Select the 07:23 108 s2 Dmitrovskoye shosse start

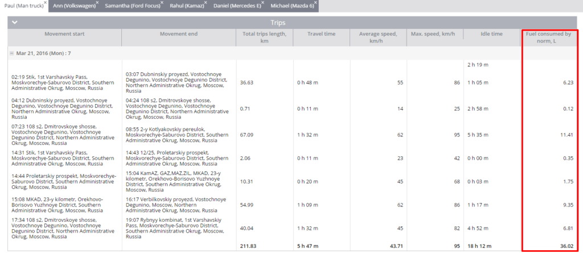click(x=63, y=135)
